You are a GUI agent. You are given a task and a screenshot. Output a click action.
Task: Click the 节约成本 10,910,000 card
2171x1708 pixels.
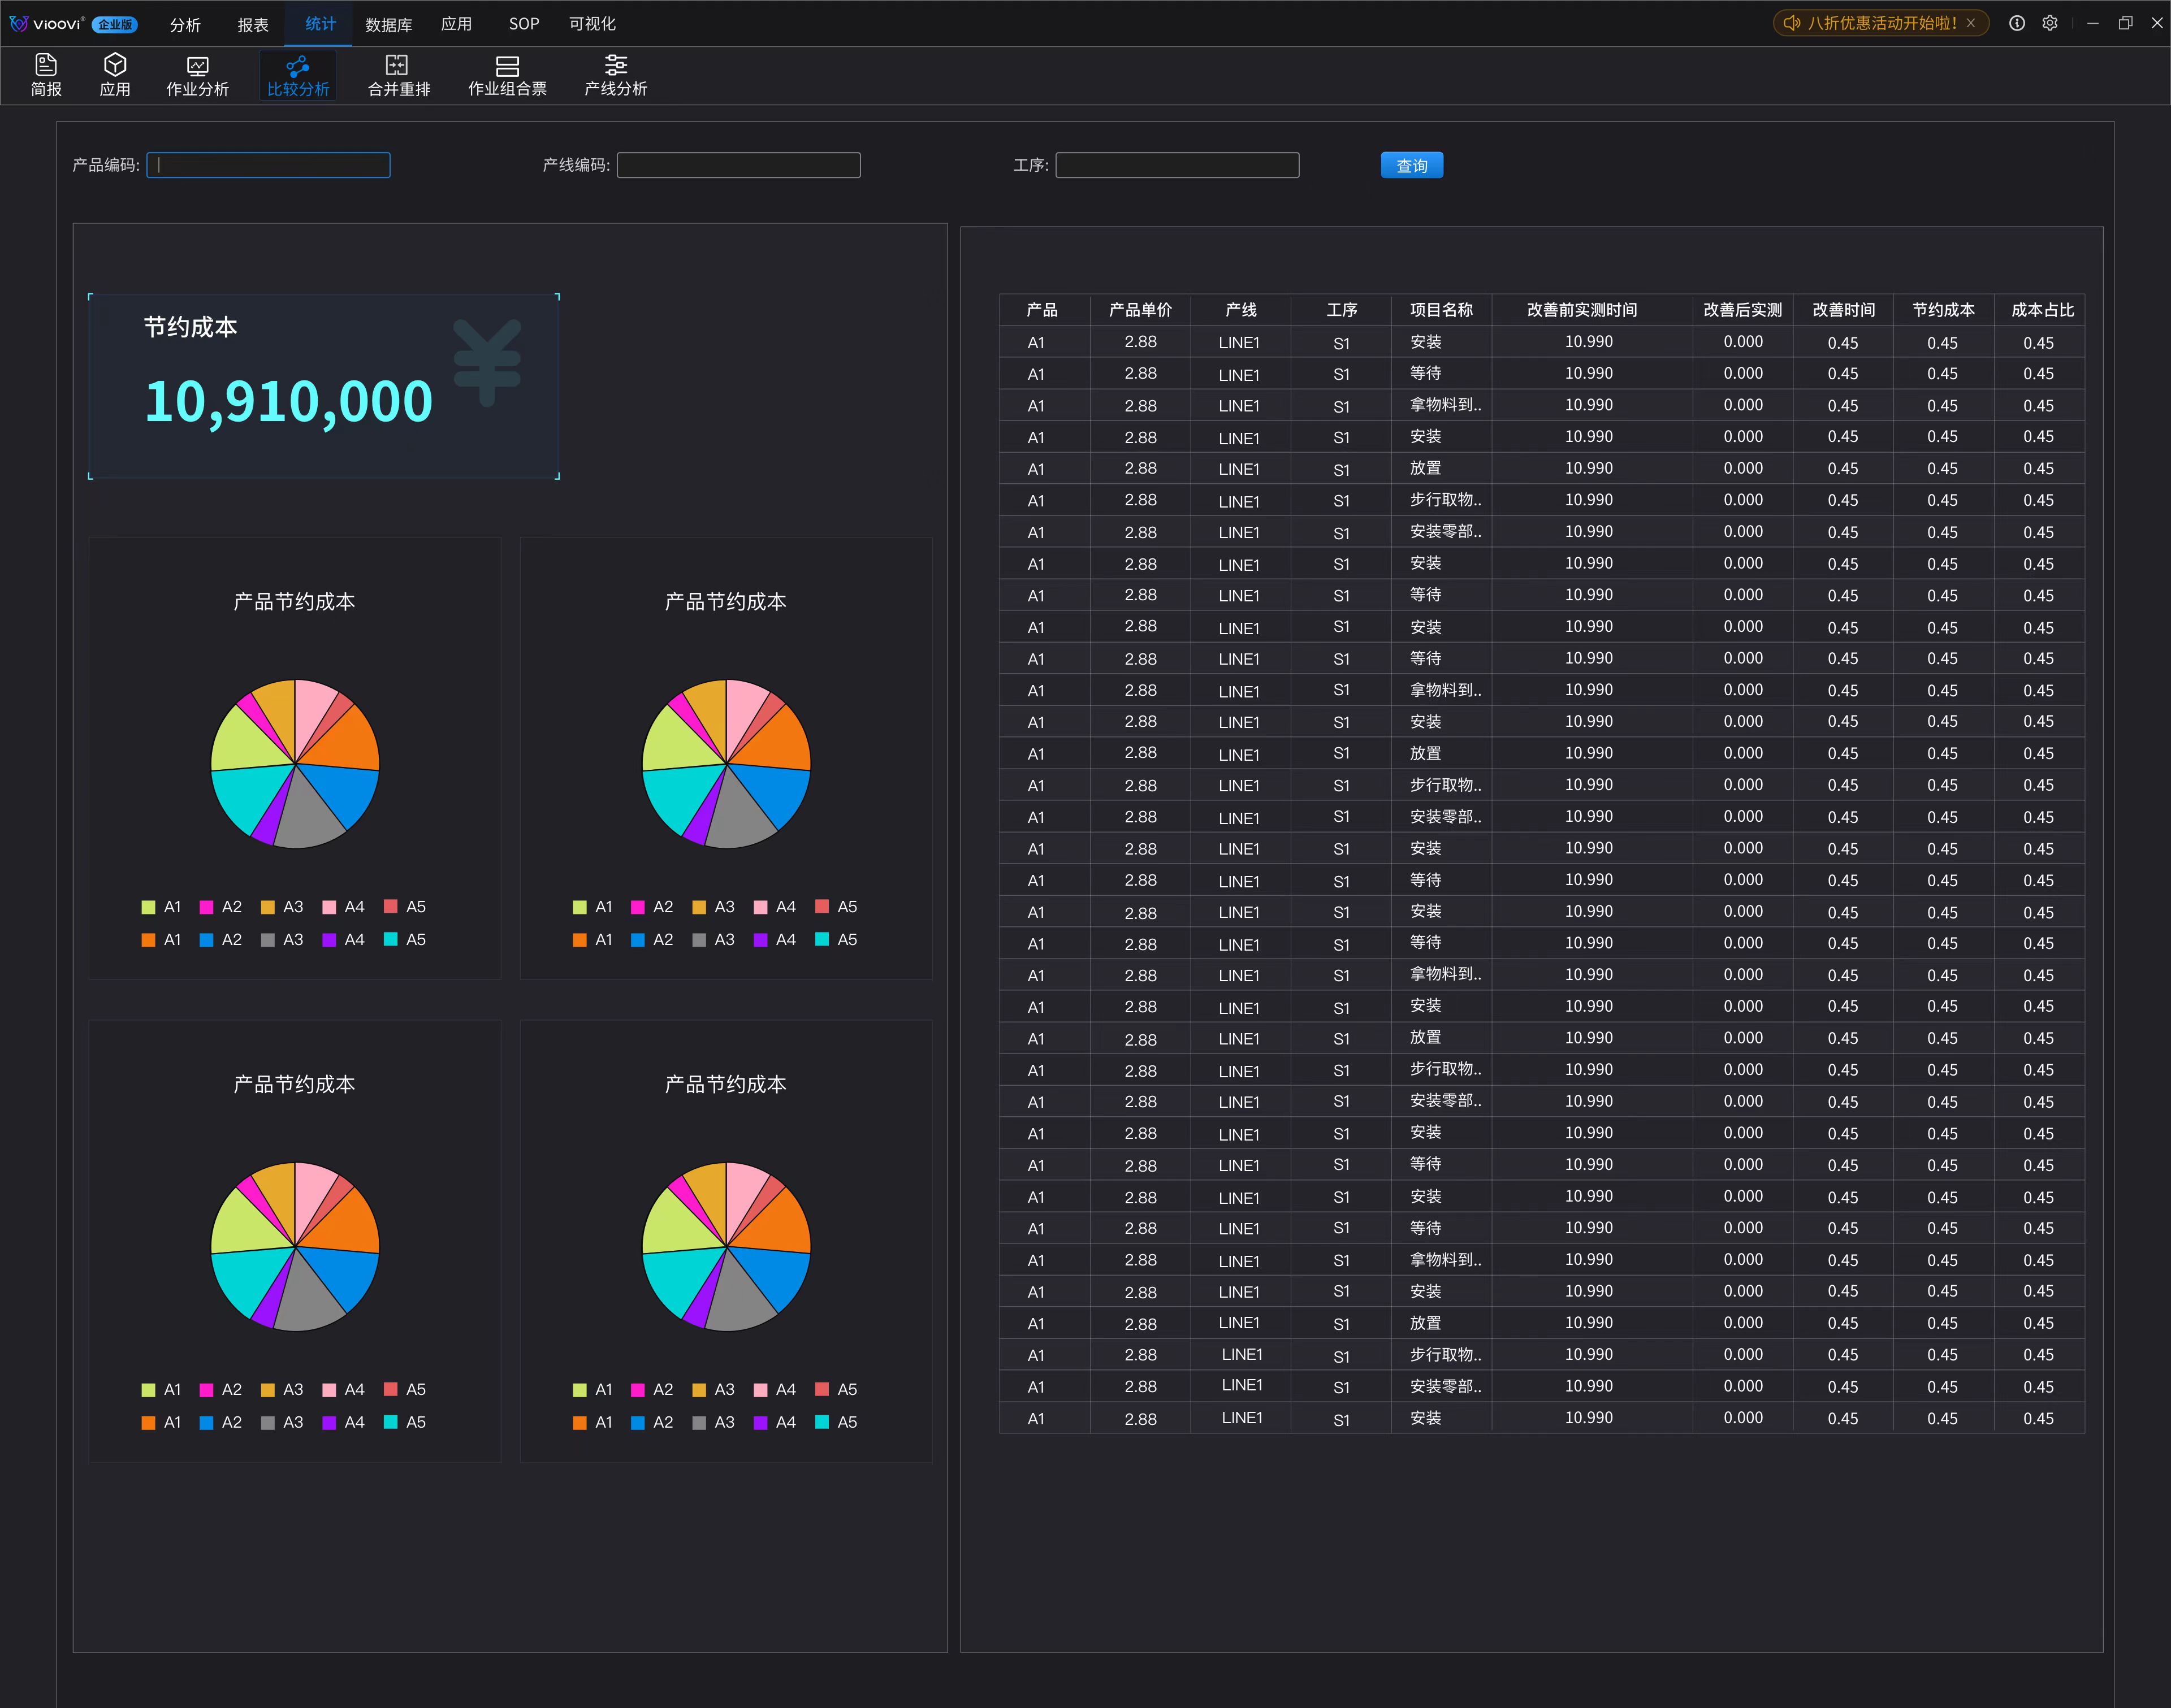pyautogui.click(x=323, y=386)
